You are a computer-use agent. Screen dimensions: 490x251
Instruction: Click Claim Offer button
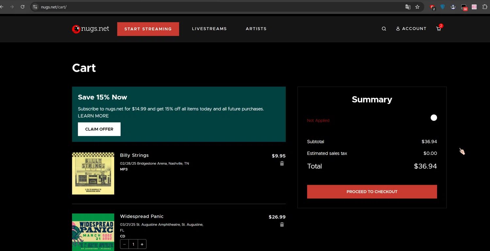coord(99,129)
